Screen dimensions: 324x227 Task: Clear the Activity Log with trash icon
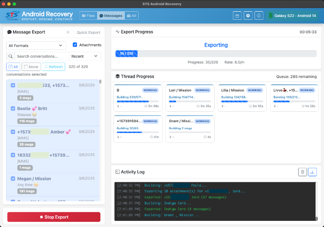tap(303, 172)
